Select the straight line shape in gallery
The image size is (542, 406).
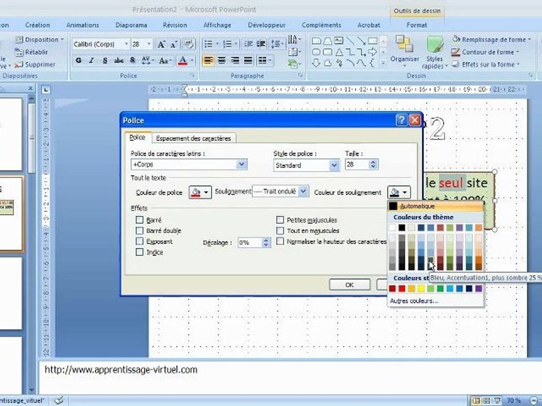coord(350,41)
